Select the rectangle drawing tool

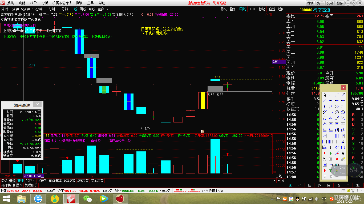coord(343,147)
